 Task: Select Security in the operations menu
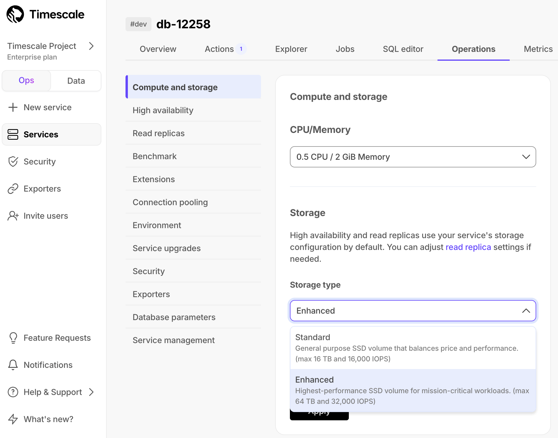(x=193, y=271)
